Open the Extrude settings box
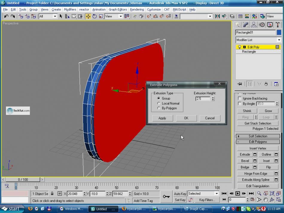 pyautogui.click(x=255, y=154)
